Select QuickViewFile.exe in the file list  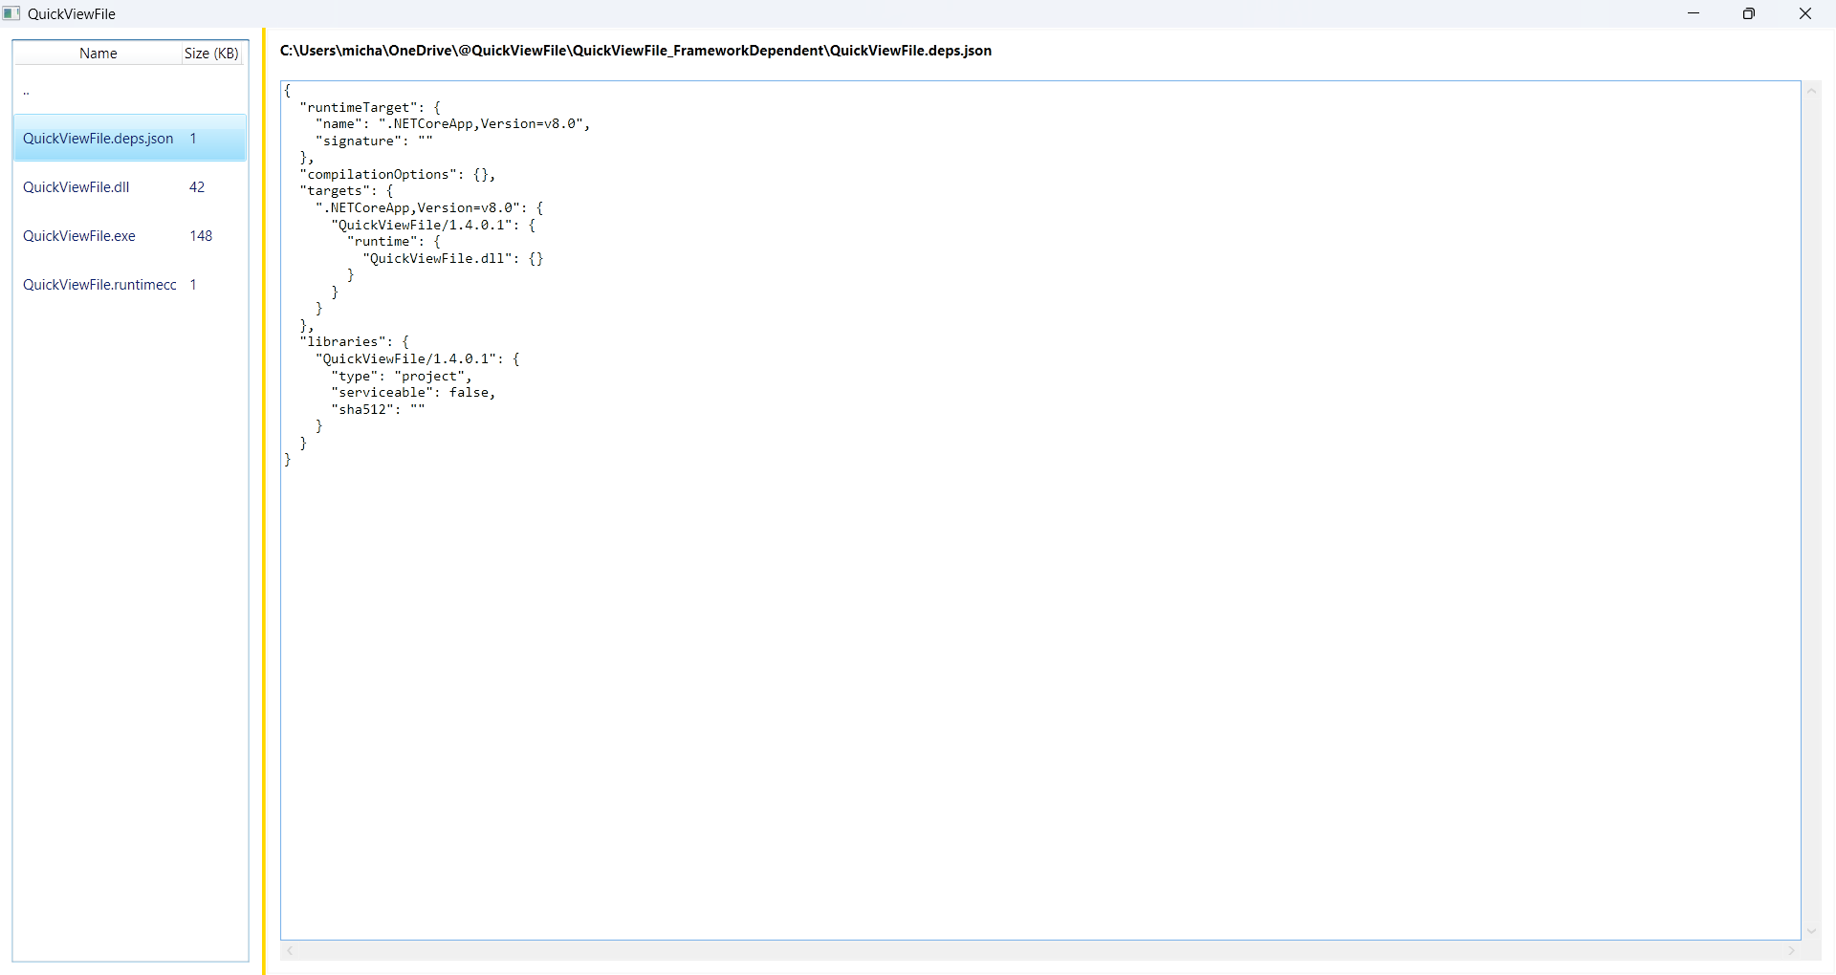(129, 236)
